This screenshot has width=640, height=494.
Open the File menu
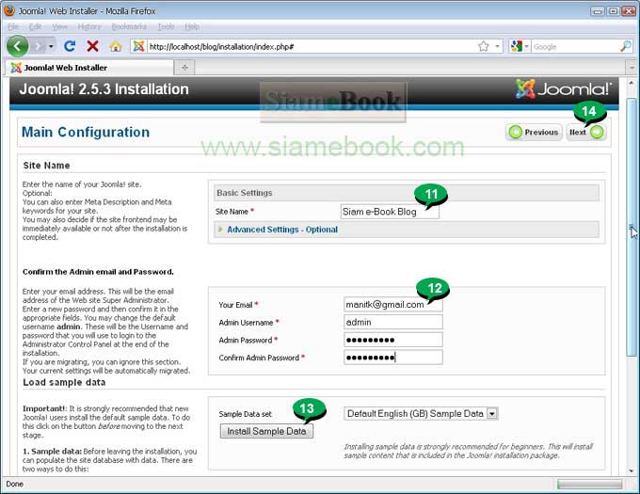(x=13, y=27)
